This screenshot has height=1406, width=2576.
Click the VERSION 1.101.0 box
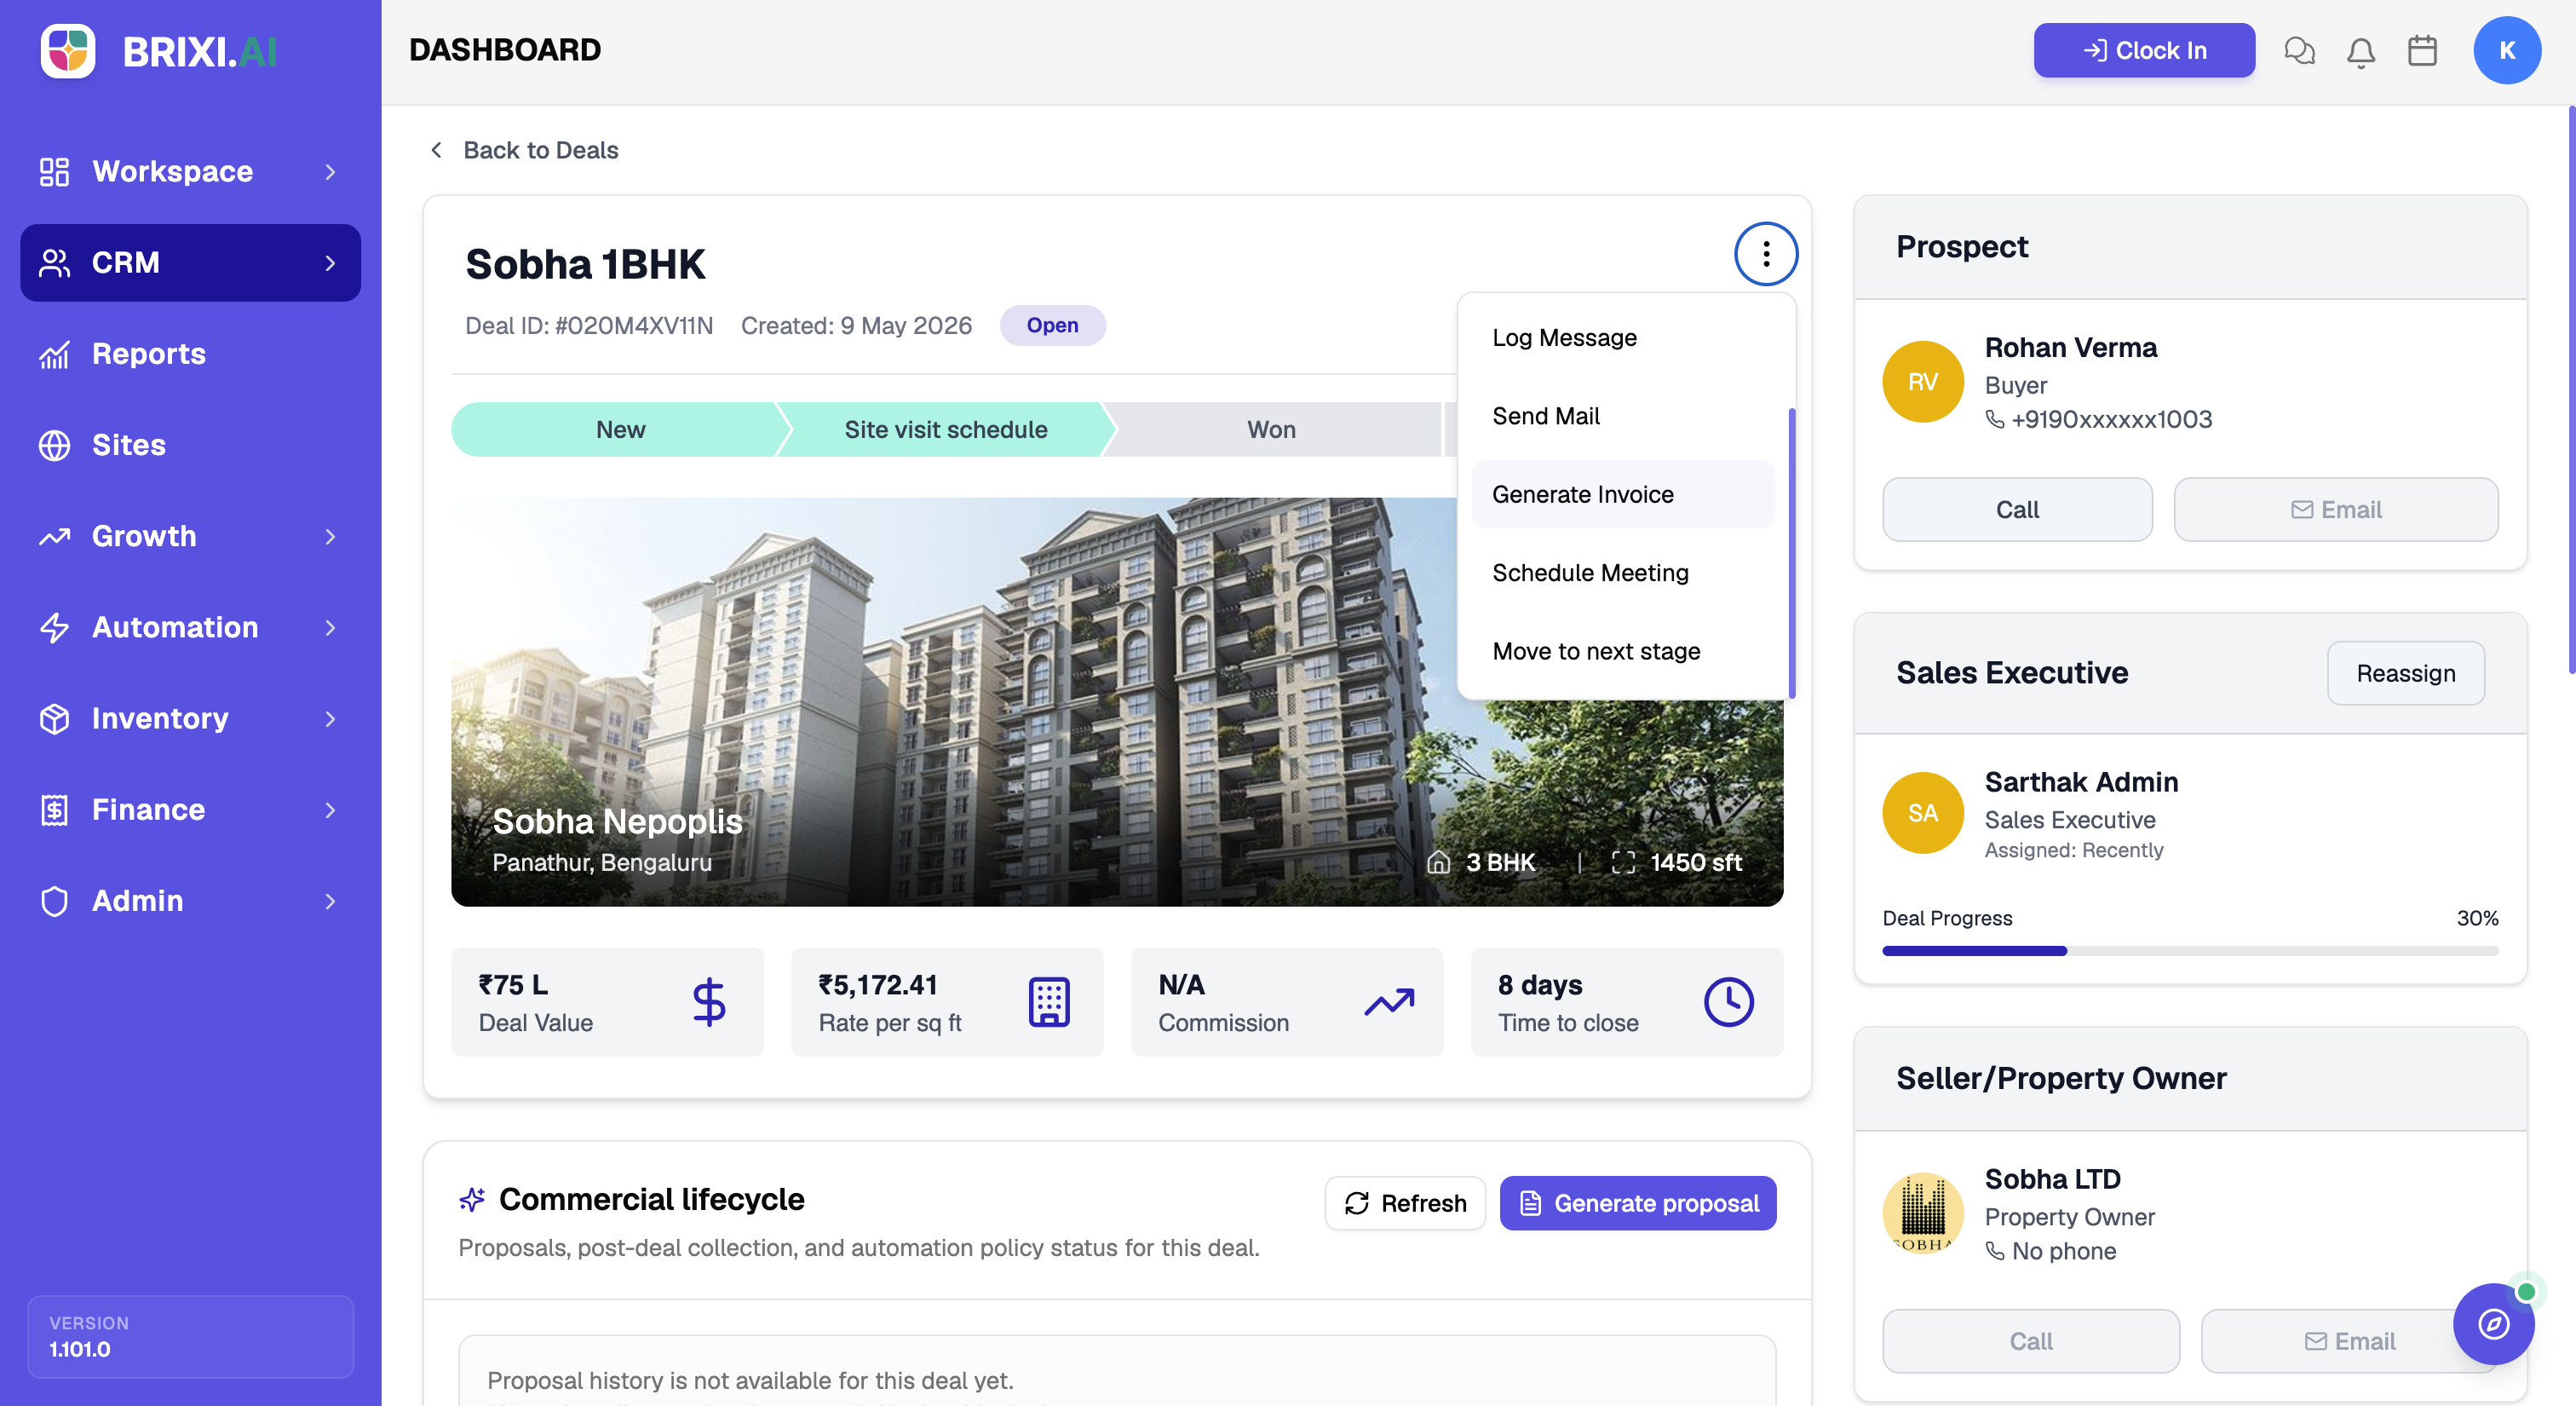click(x=190, y=1337)
